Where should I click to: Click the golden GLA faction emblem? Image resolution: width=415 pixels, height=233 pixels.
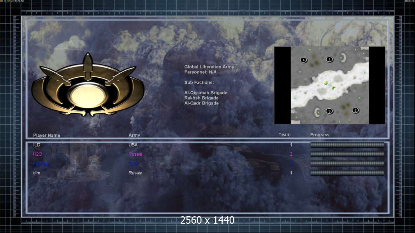[88, 85]
